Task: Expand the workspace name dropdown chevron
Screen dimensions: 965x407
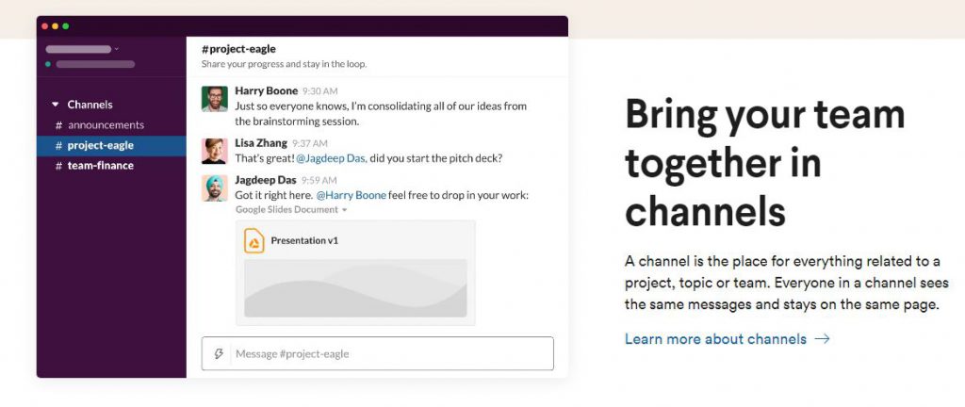Action: coord(116,49)
